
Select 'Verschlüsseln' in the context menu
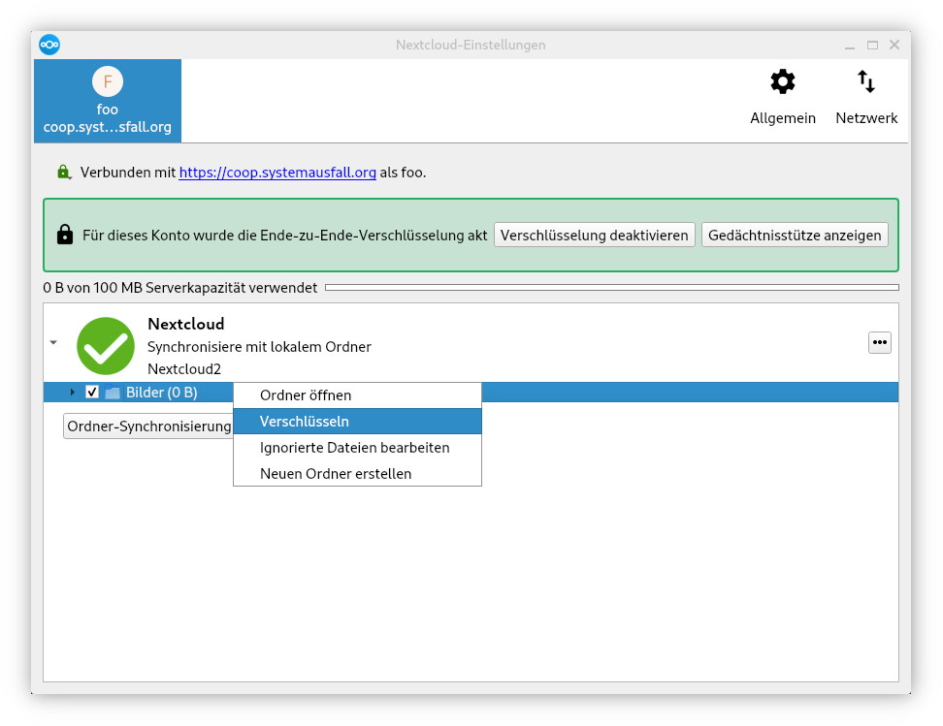357,422
